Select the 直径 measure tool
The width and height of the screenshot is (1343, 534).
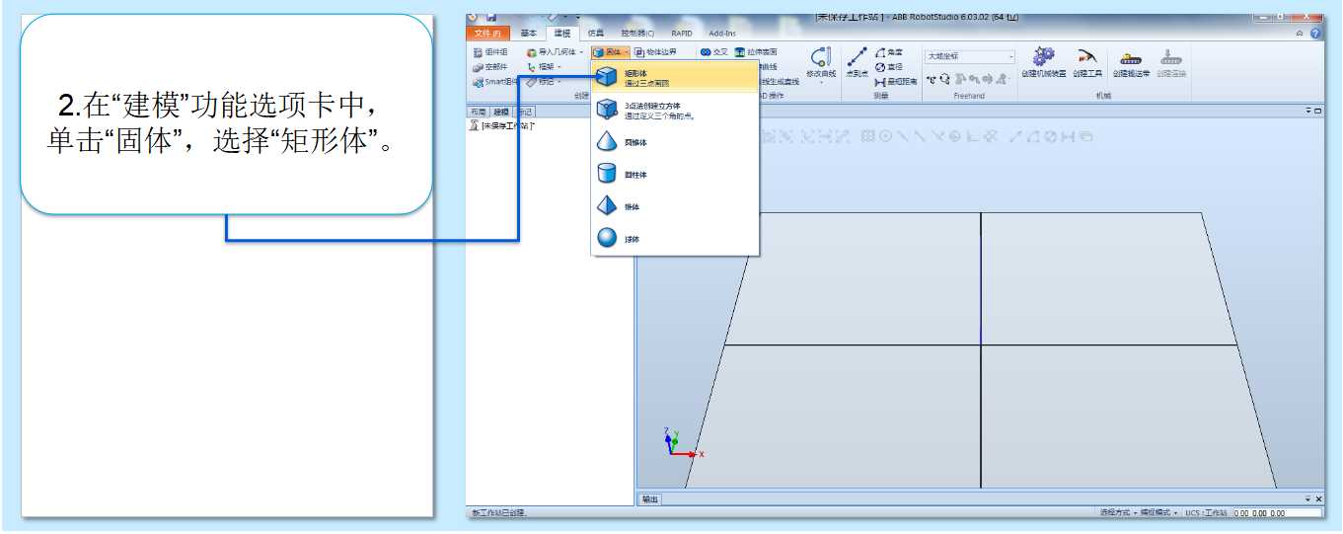coord(889,67)
